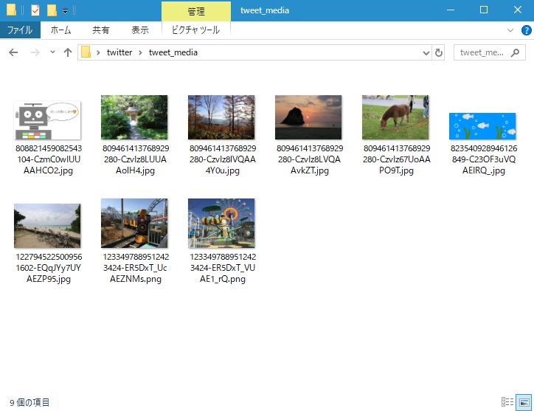Screen dimensions: 534x411
Task: Click the forward navigation arrow
Action: click(34, 52)
